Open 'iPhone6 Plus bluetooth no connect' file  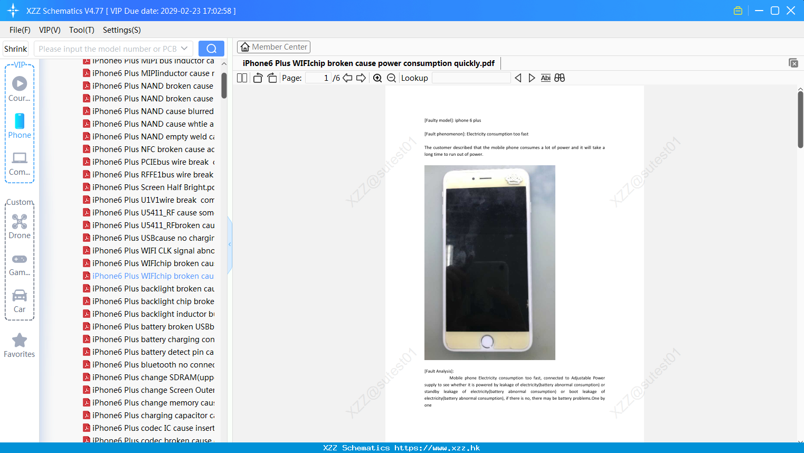click(148, 365)
